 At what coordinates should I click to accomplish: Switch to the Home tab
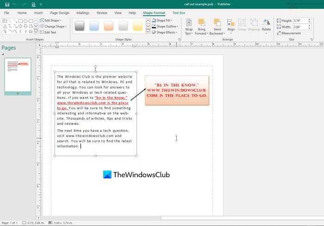click(x=22, y=13)
